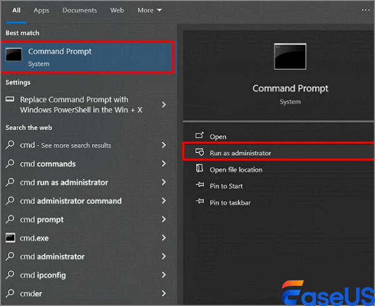Image resolution: width=375 pixels, height=306 pixels.
Task: Click the Pin to Start pin icon
Action: [x=199, y=185]
